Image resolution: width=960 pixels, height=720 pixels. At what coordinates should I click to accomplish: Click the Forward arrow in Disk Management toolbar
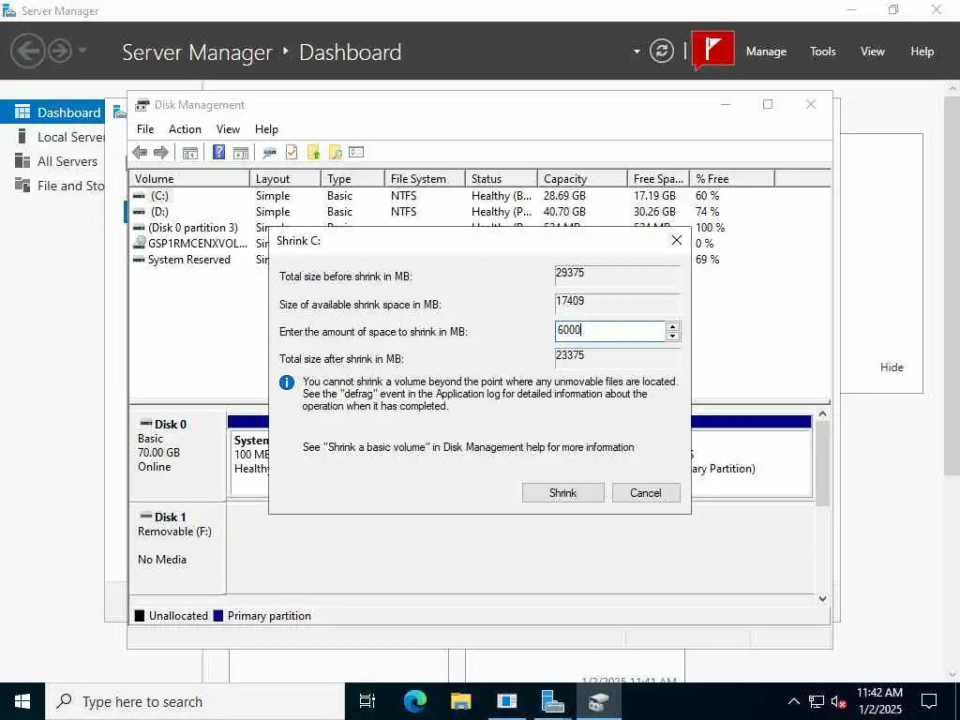tap(161, 153)
